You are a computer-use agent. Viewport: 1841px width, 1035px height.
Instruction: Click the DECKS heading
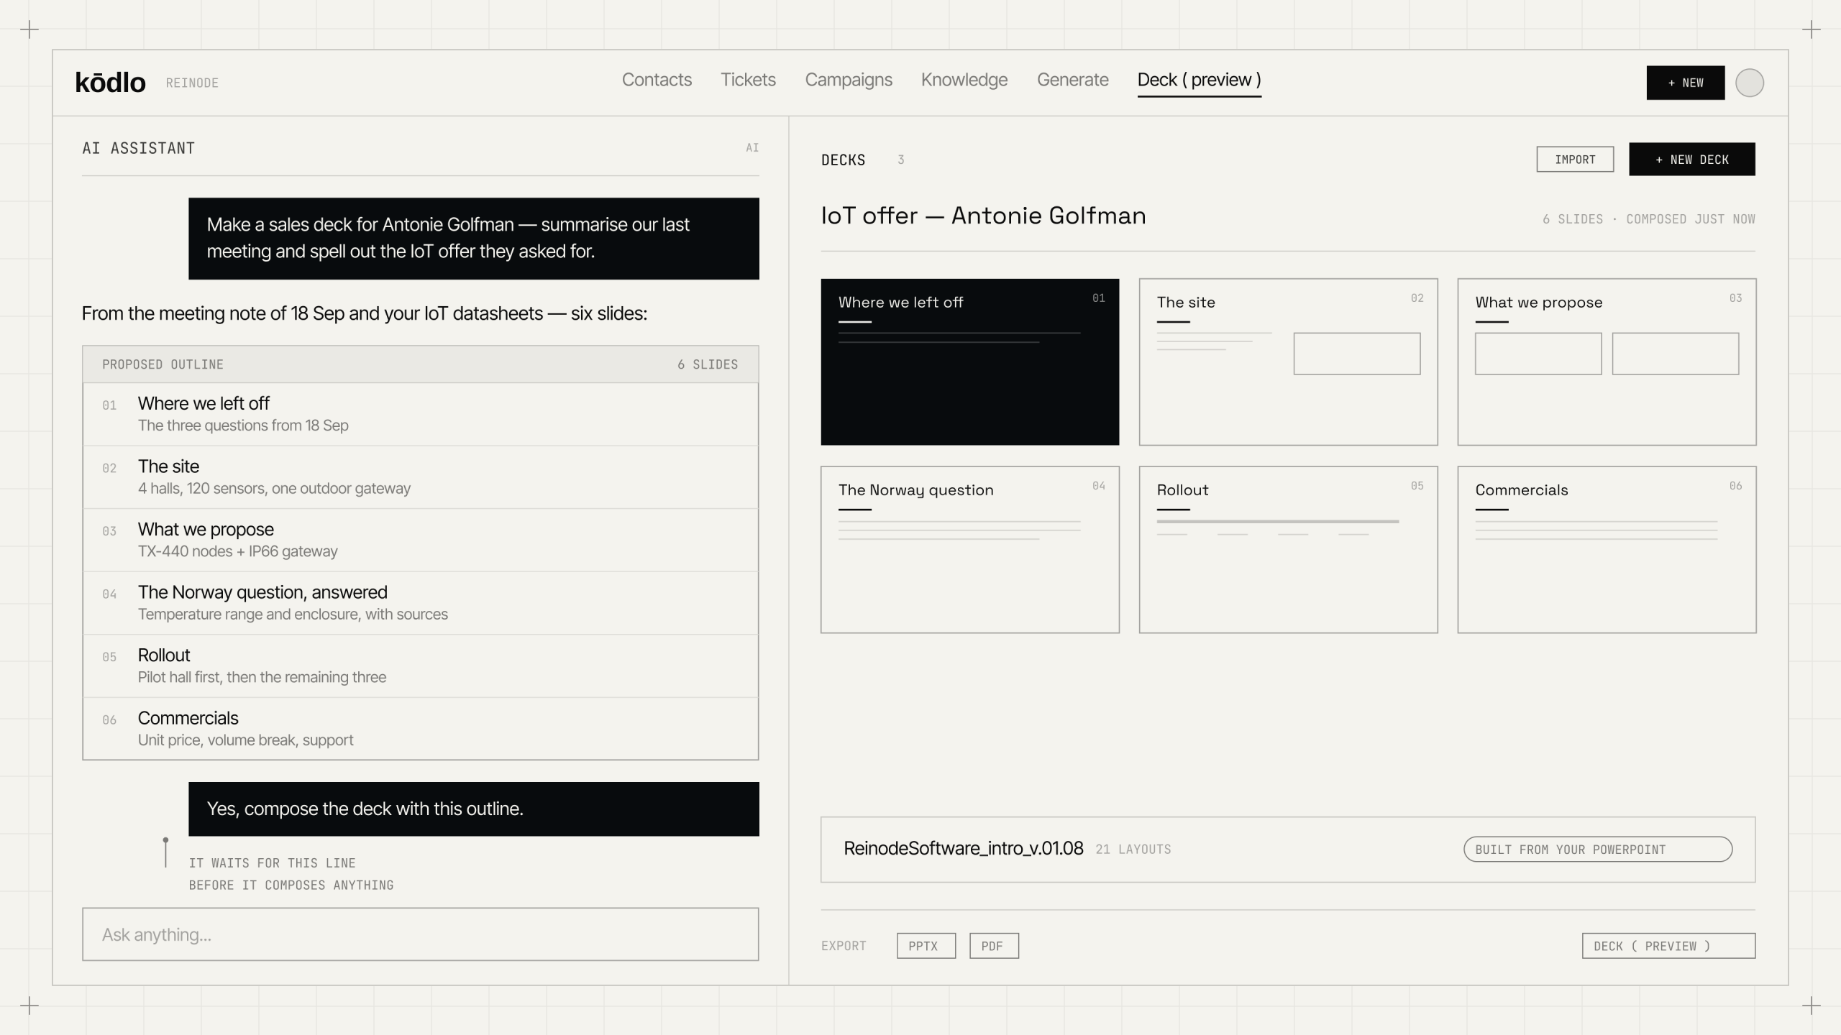click(x=843, y=160)
